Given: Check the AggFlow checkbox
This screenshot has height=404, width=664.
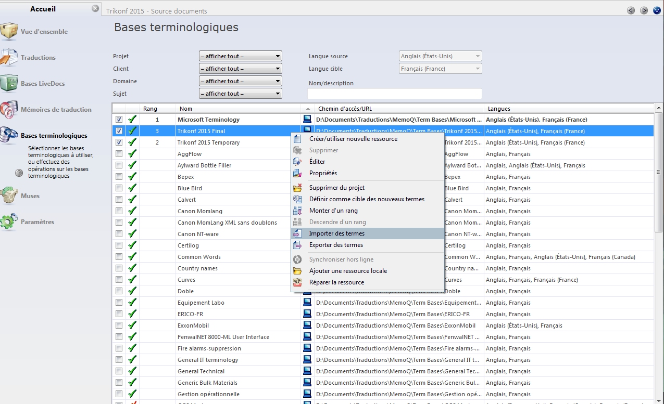Looking at the screenshot, I should coord(119,154).
